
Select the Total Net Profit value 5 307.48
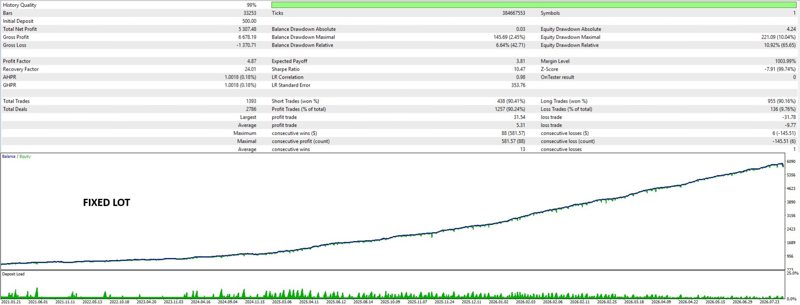247,29
